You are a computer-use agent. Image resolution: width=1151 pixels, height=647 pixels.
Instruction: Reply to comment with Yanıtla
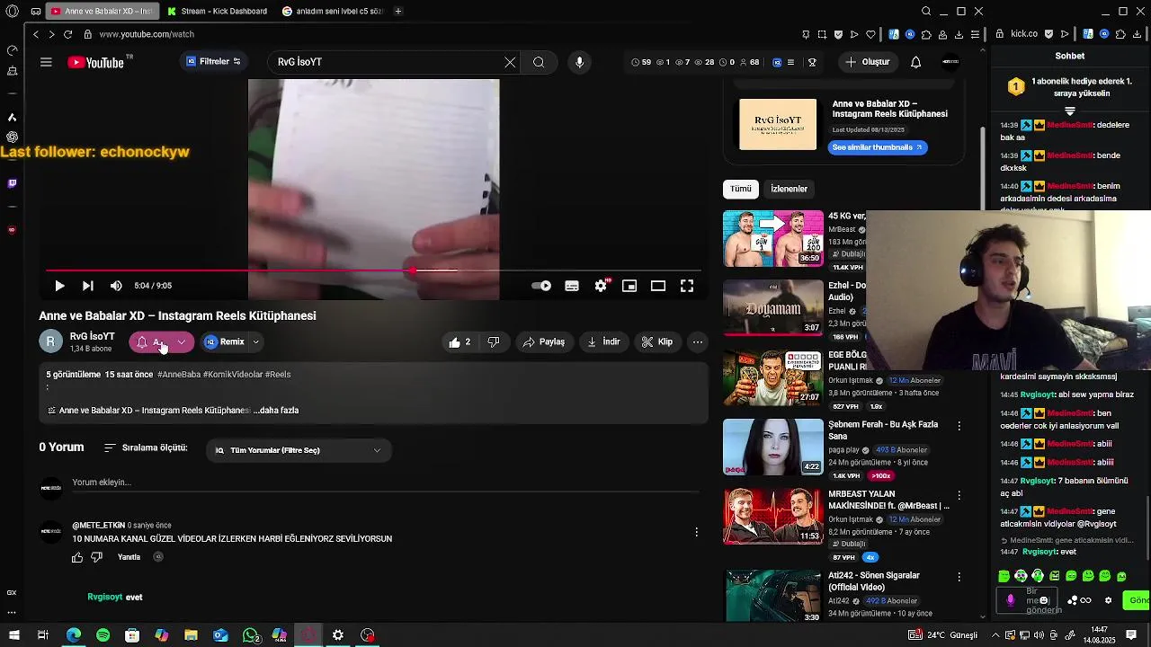pyautogui.click(x=129, y=557)
